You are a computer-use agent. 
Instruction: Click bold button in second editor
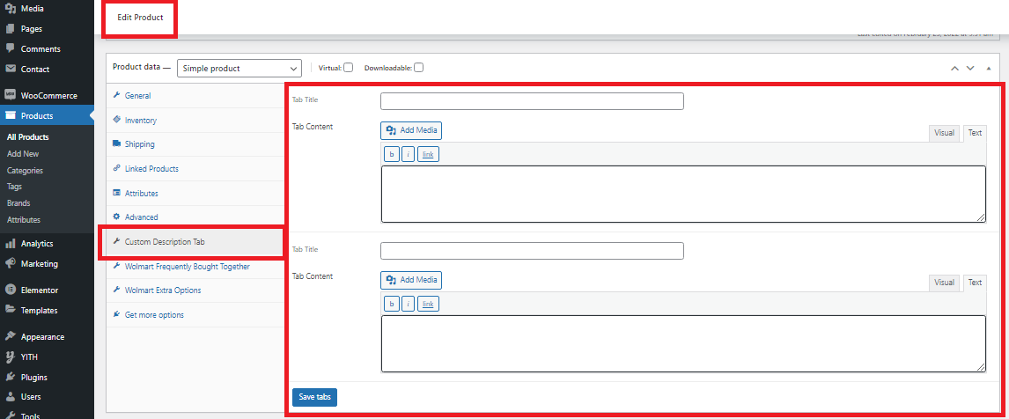(x=391, y=304)
